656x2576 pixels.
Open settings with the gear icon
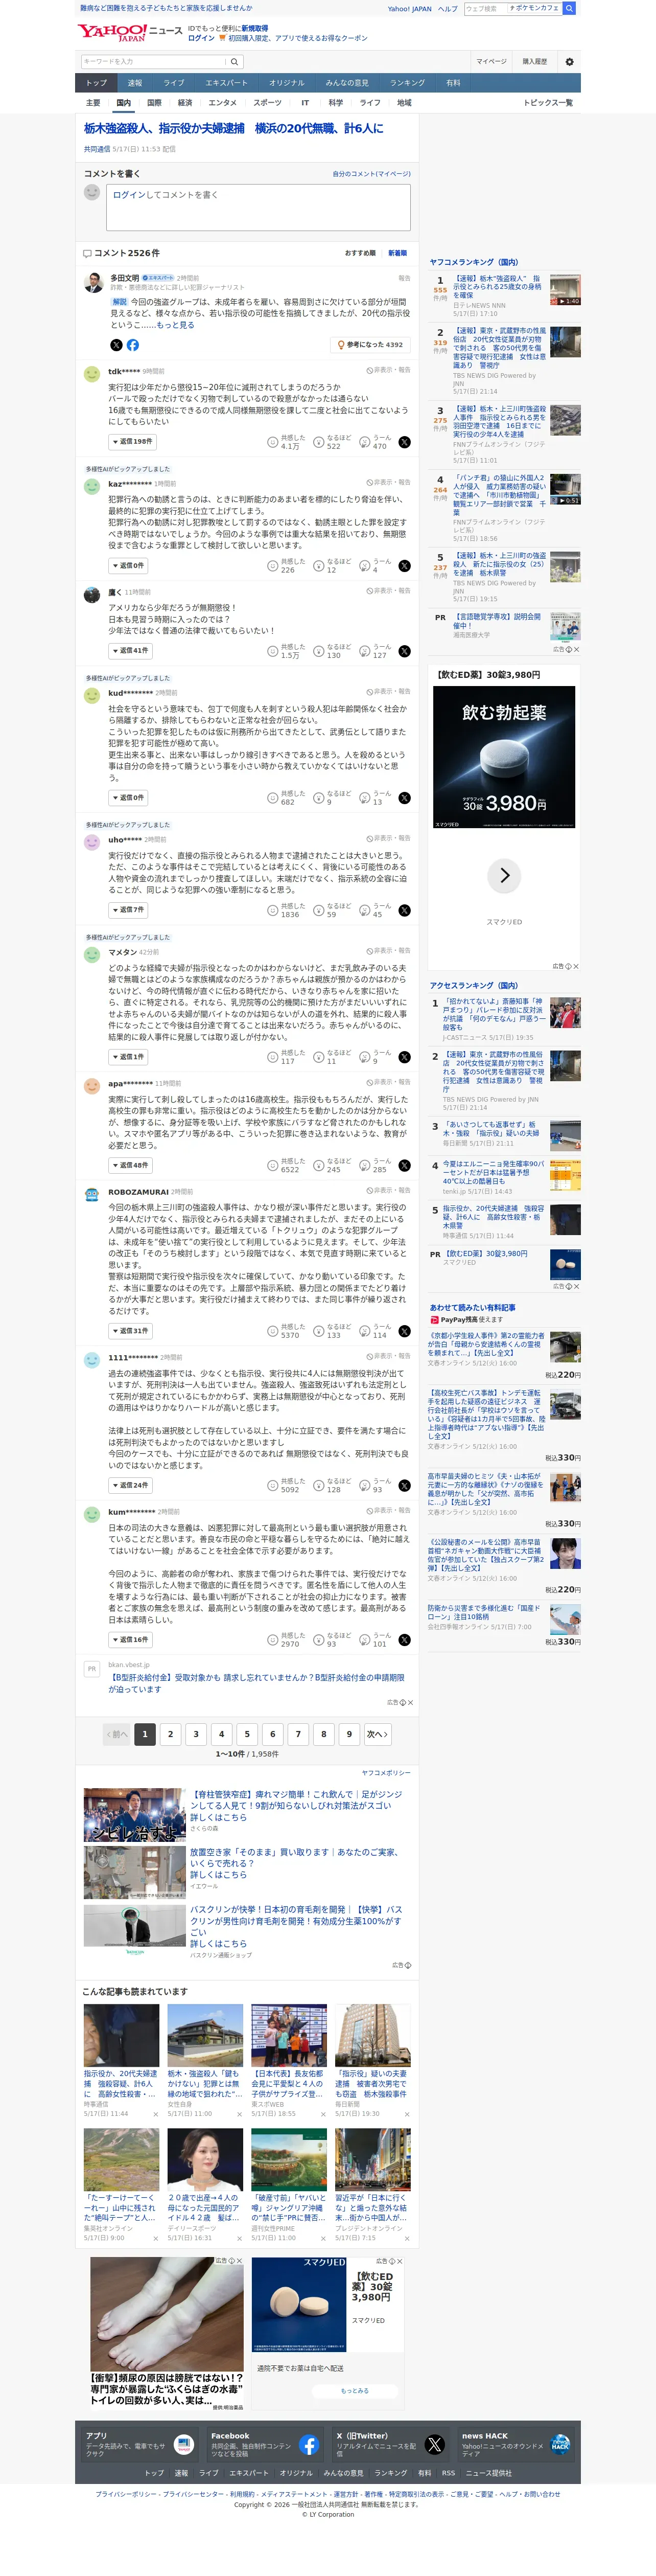point(569,62)
